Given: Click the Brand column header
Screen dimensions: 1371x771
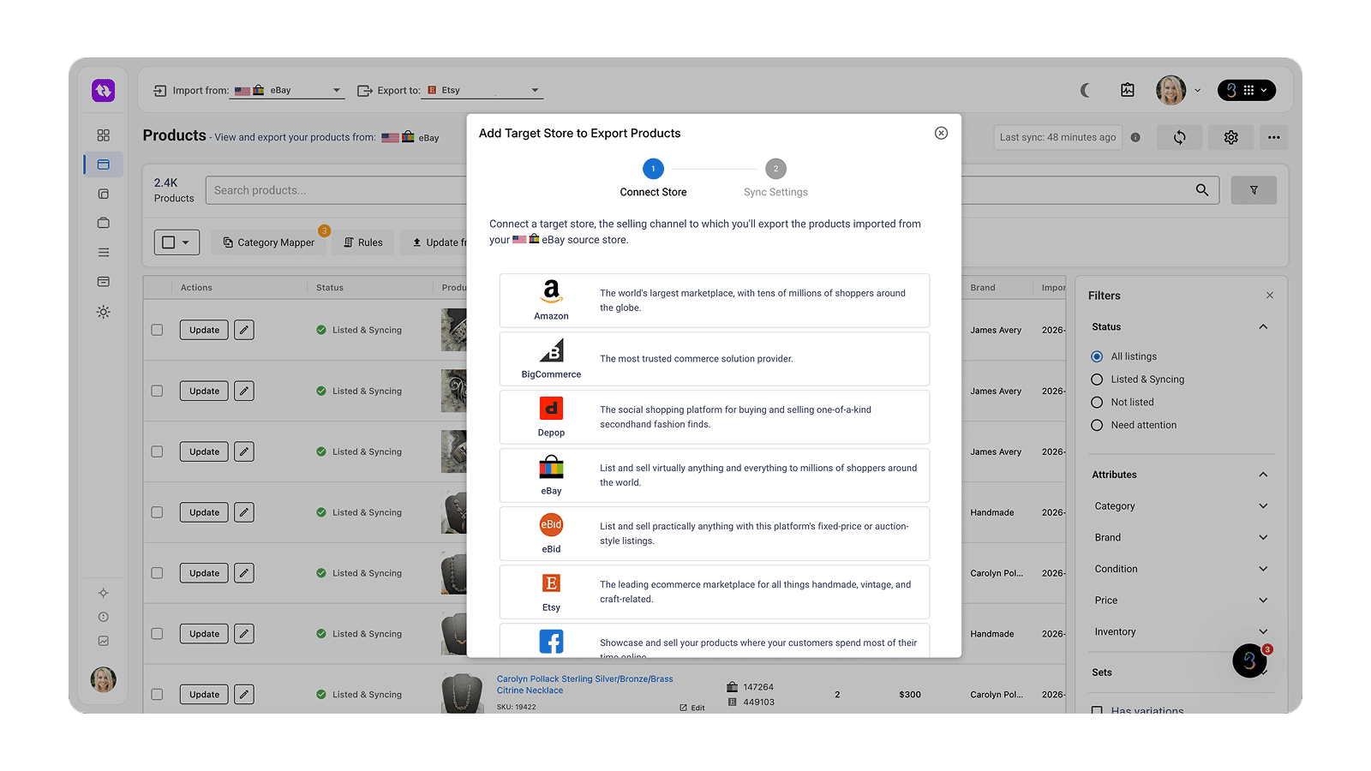Looking at the screenshot, I should point(983,288).
